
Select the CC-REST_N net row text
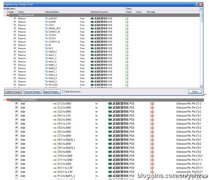[x=54, y=42]
